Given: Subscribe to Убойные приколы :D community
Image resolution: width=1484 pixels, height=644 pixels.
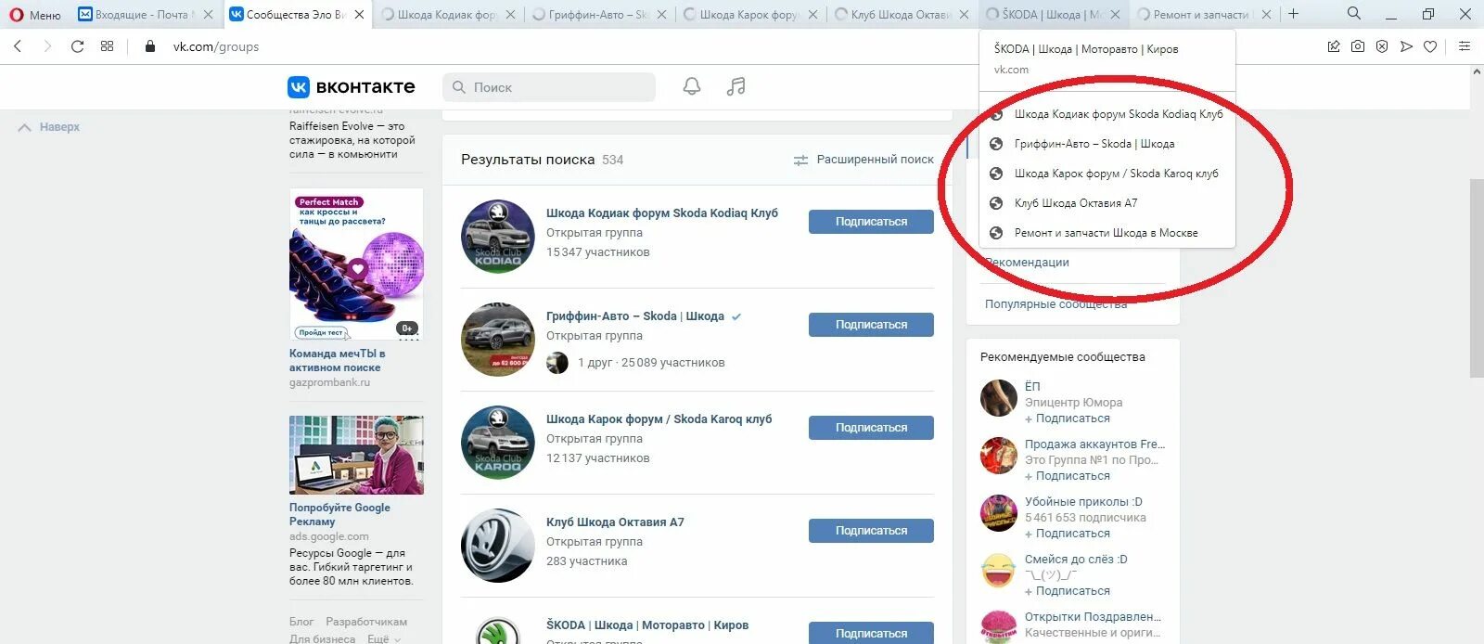Looking at the screenshot, I should 1068,534.
